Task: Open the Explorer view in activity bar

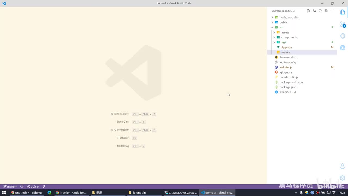Action: point(343,13)
